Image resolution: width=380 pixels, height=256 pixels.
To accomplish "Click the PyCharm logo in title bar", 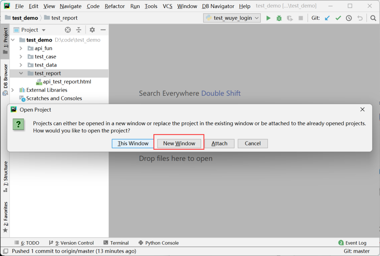I will 7,6.
